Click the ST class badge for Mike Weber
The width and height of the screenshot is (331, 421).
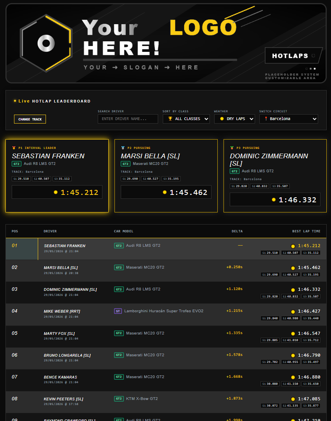tap(118, 311)
